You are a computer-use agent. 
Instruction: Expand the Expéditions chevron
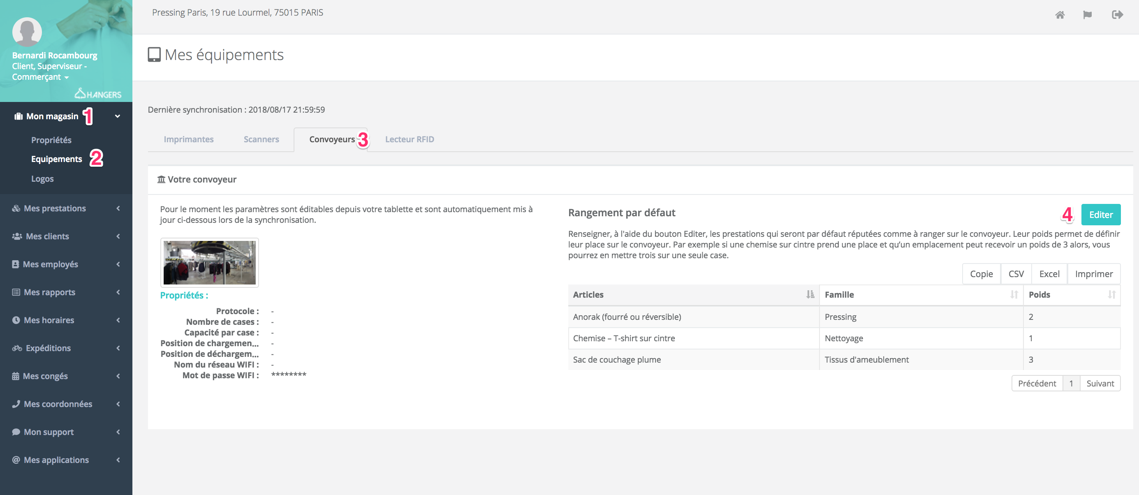[118, 348]
